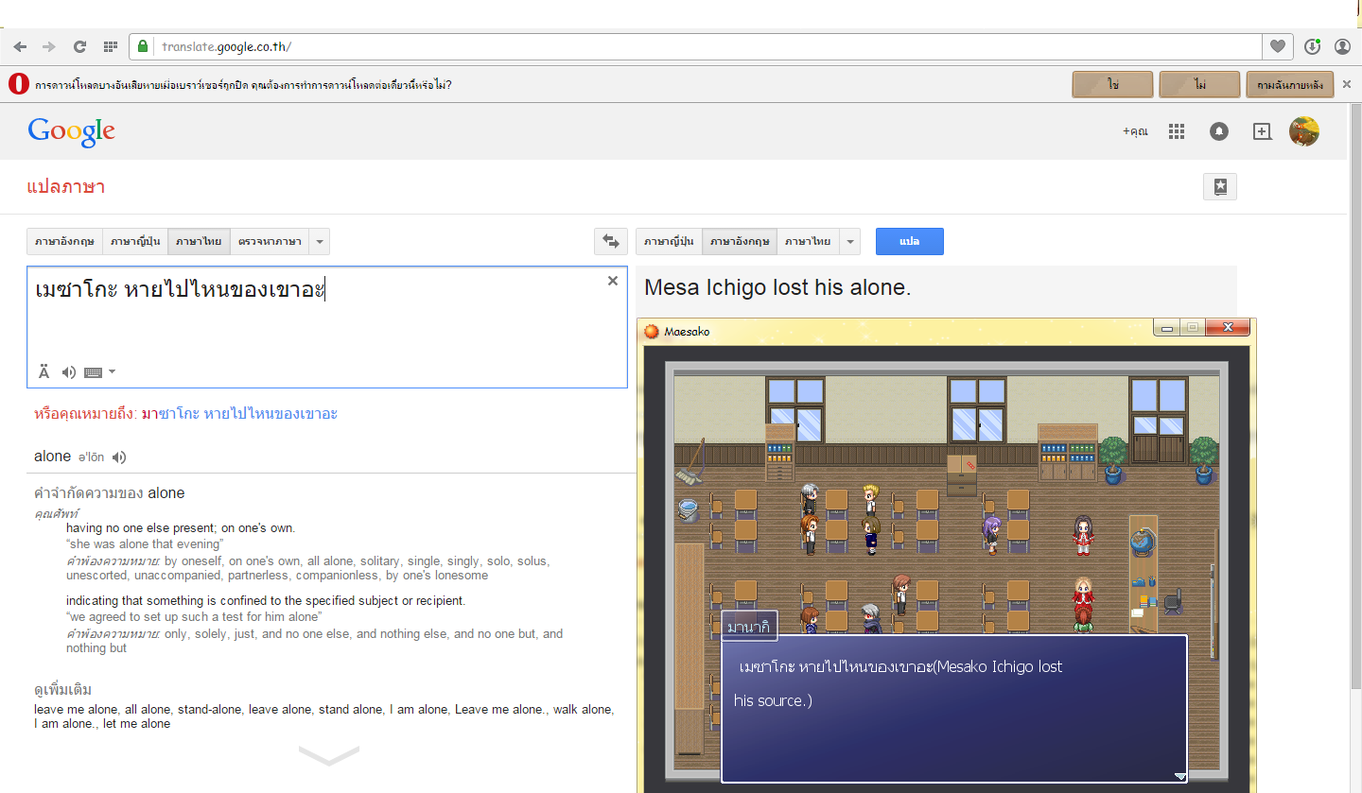Screen dimensions: 1362x793
Task: Expand the target language dropdown arrow
Action: [x=849, y=242]
